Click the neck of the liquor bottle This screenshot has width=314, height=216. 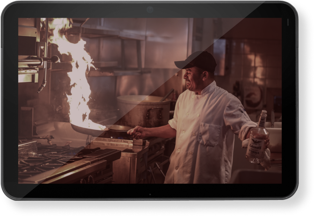262,119
